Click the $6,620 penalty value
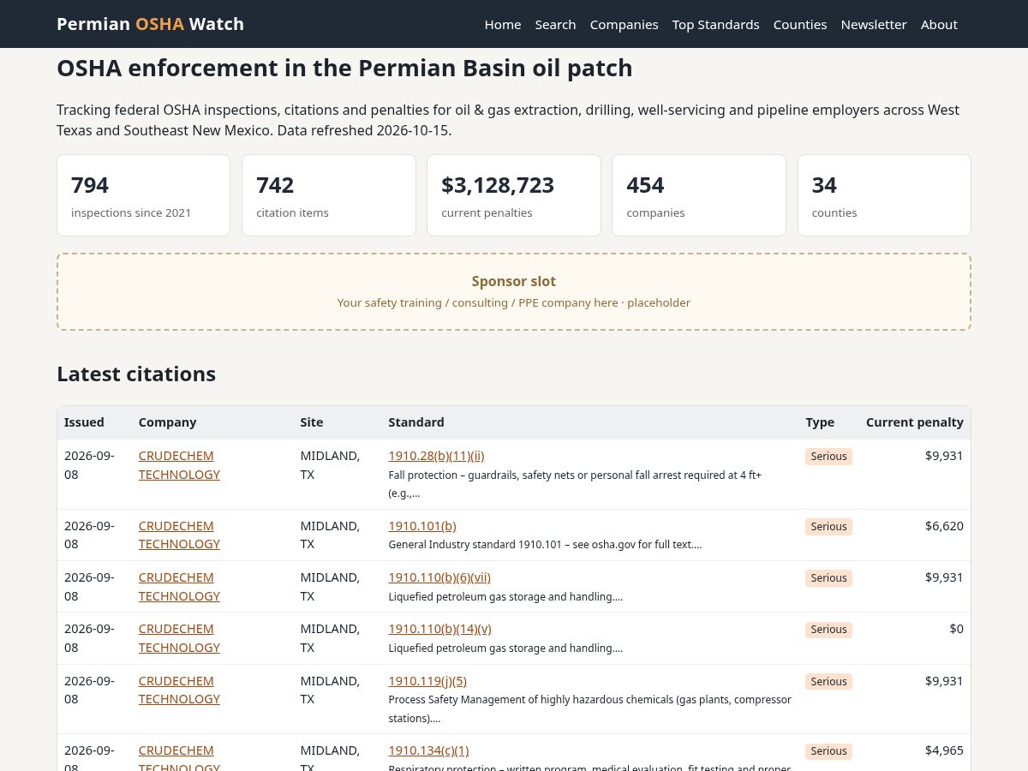This screenshot has height=771, width=1028. click(944, 526)
